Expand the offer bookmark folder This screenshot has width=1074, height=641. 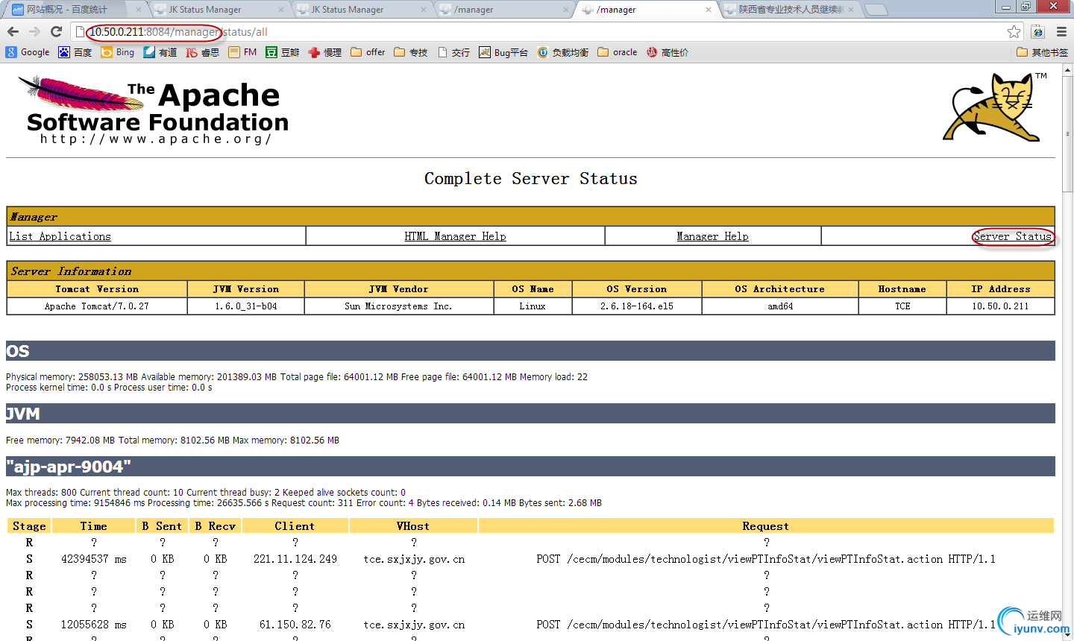368,52
